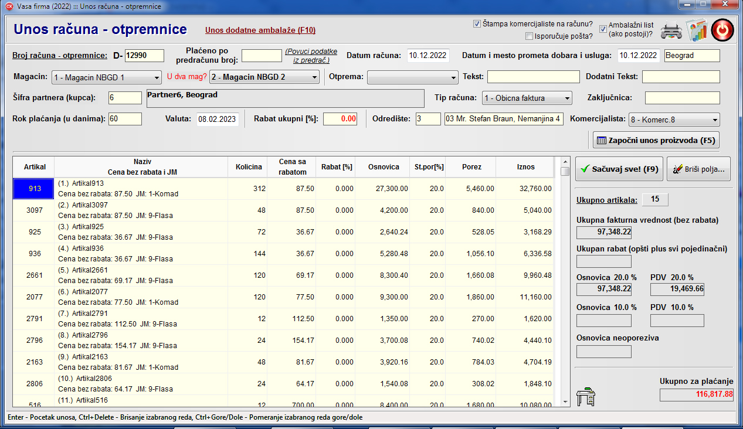Click the Briši polja button
Image resolution: width=743 pixels, height=429 pixels.
698,169
